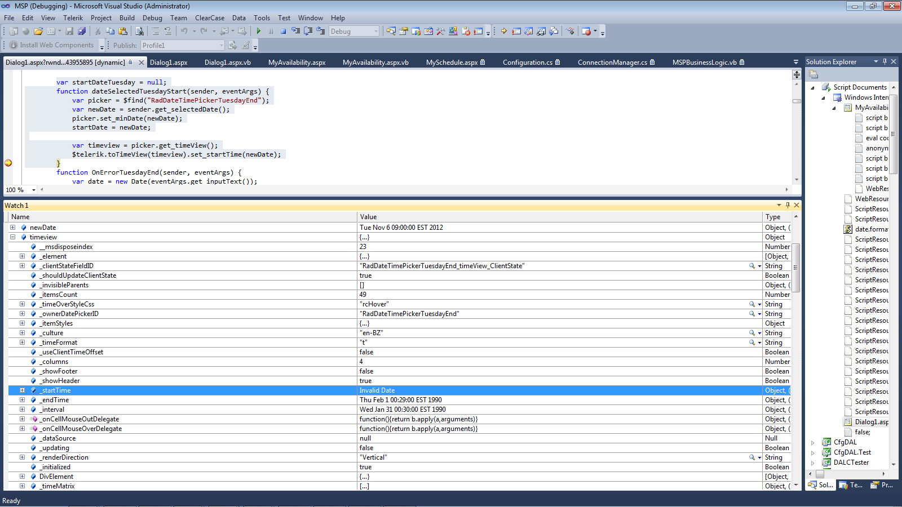Image resolution: width=902 pixels, height=507 pixels.
Task: Click the Continue debugging play button
Action: 259,32
